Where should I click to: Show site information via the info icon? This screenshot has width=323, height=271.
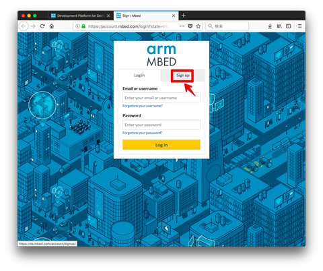click(77, 26)
